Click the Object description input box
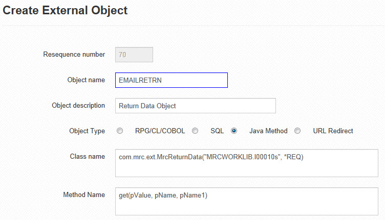The width and height of the screenshot is (385, 220). (196, 106)
